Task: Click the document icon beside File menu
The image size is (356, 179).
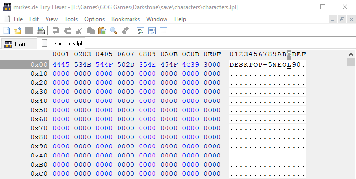Action: [x=7, y=19]
